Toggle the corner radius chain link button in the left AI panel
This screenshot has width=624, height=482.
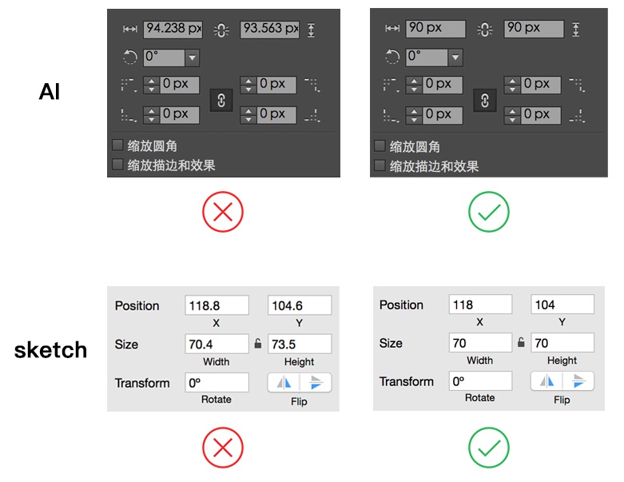[221, 99]
